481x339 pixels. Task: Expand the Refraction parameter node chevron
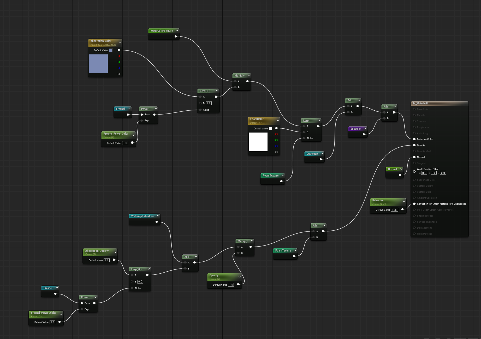tap(404, 202)
